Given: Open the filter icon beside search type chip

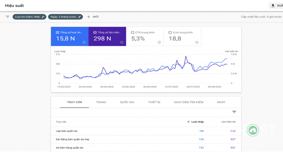Looking at the screenshot, I should [x=7, y=17].
